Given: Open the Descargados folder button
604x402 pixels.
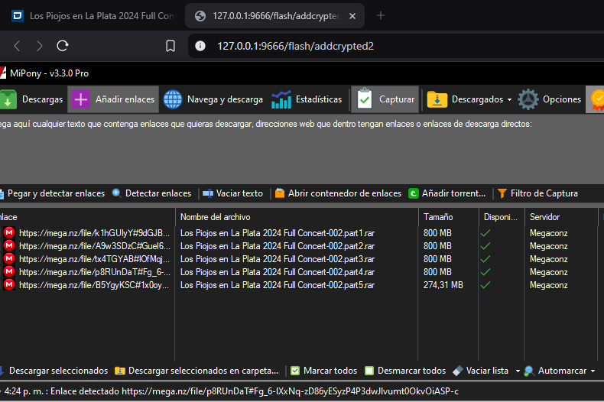Looking at the screenshot, I should click(465, 99).
